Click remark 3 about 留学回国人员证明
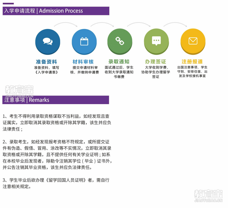The height and width of the screenshot is (208, 228). (56, 183)
